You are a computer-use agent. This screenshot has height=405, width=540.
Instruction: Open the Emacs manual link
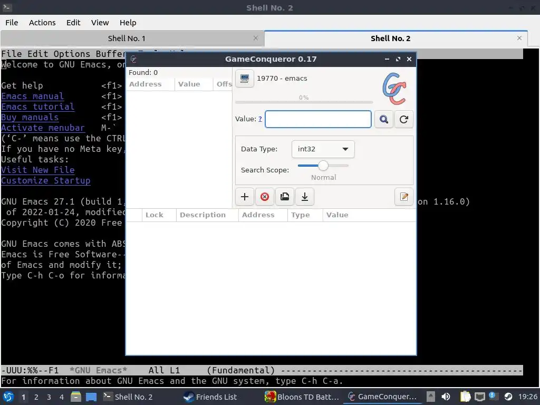32,96
